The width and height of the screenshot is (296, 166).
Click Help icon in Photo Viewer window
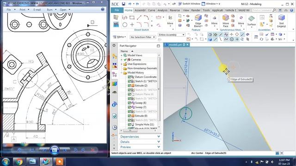coord(103,9)
